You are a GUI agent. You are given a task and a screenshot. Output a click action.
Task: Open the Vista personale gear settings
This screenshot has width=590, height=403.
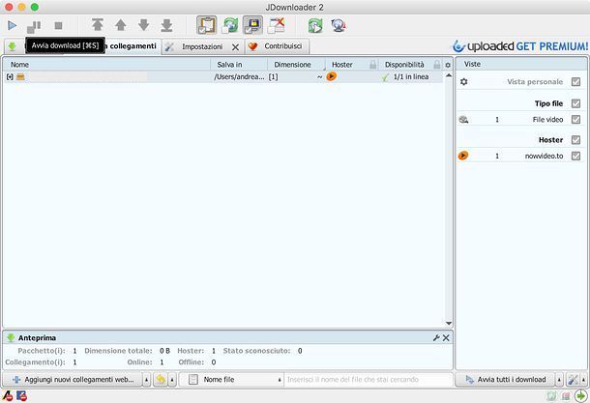[464, 81]
